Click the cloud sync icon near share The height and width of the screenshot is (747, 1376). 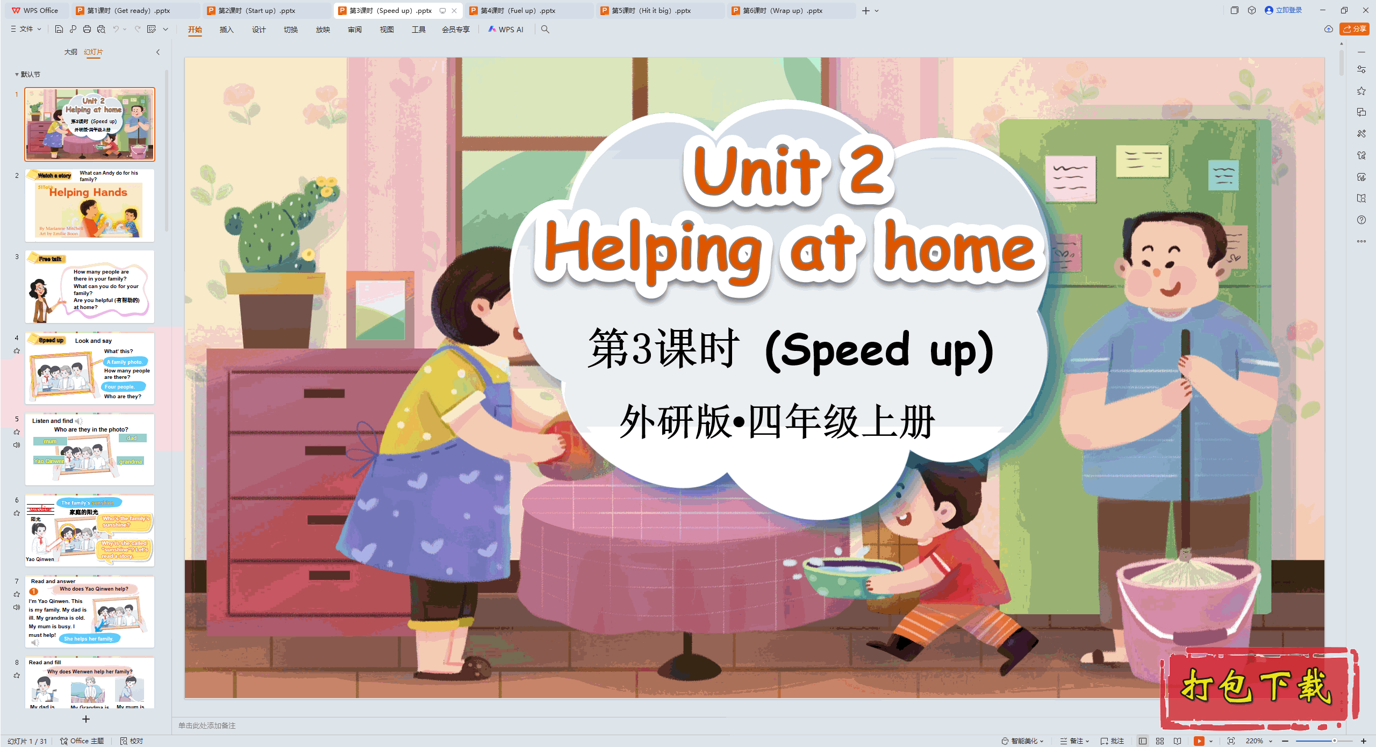point(1328,29)
